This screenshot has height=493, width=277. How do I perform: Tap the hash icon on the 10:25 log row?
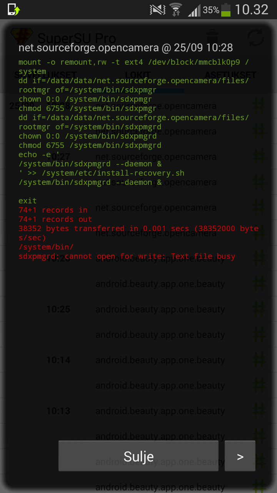click(259, 309)
